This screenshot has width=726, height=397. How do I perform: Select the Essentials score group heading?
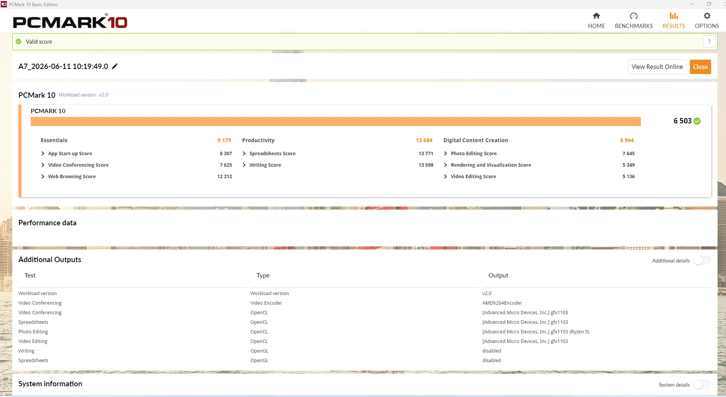tap(54, 140)
